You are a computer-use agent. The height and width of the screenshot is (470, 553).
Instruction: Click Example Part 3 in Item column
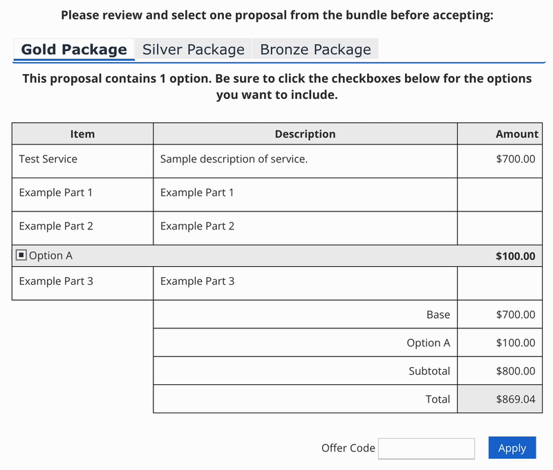click(56, 281)
